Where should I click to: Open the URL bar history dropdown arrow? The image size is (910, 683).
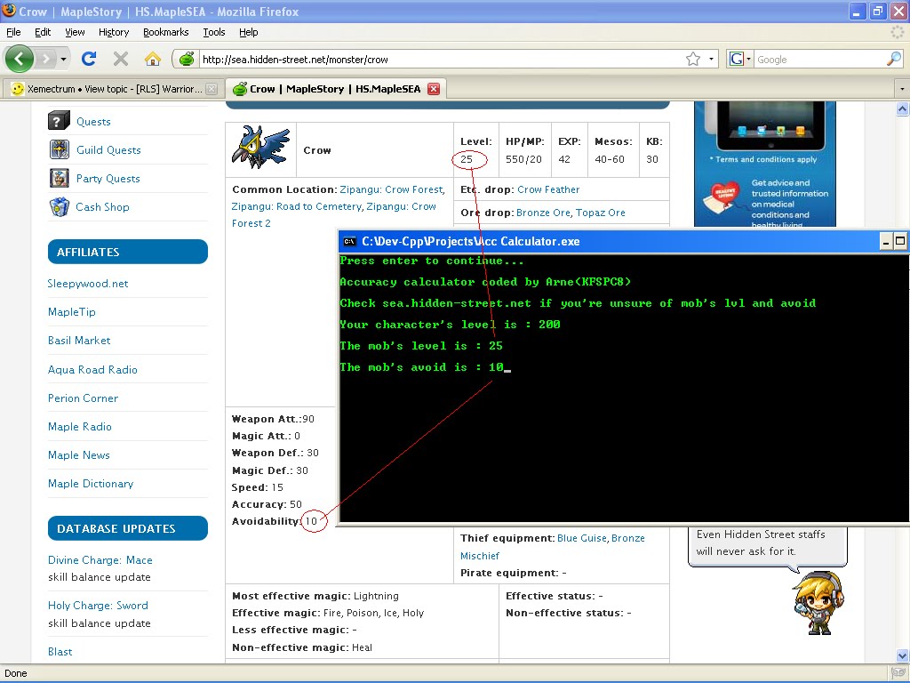pos(711,59)
